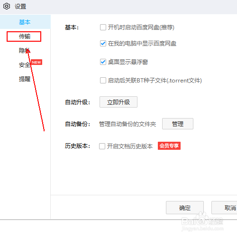Select the 基本 tab in sidebar
This screenshot has width=237, height=237.
coord(25,22)
